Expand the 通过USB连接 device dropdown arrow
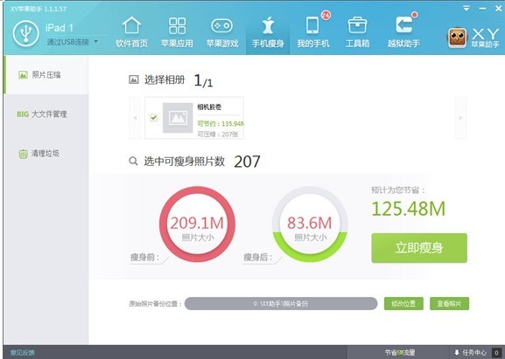 [x=96, y=41]
